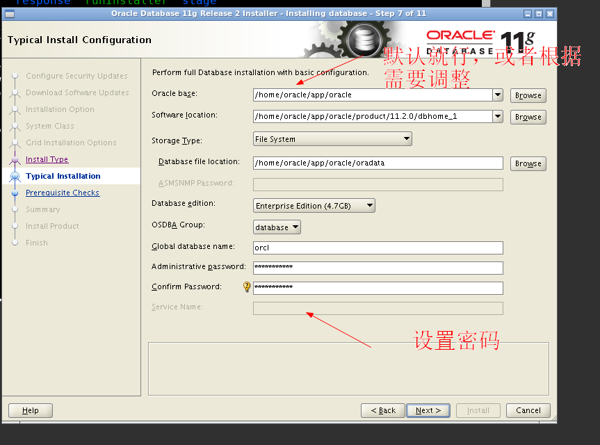
Task: Browse for the Oracle base directory
Action: [x=528, y=95]
